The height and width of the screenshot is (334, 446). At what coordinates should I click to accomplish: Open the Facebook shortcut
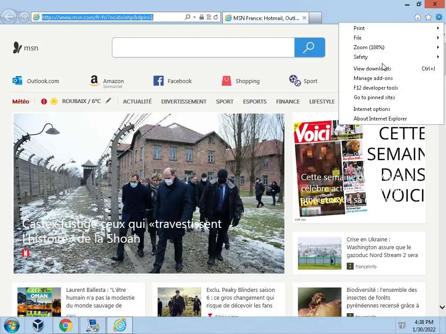(x=172, y=81)
